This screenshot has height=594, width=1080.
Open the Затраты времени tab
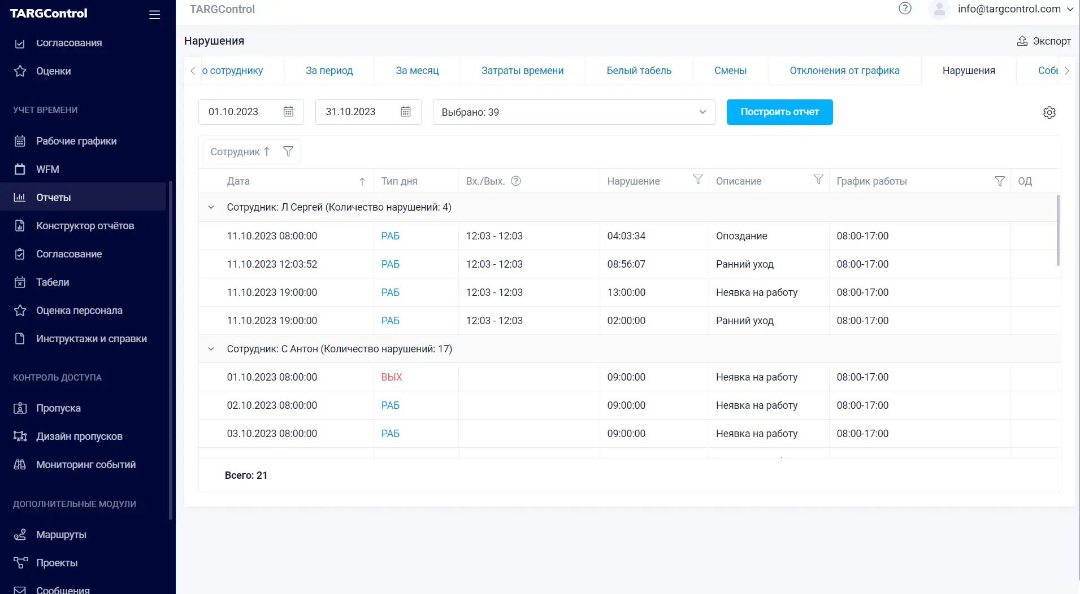(x=523, y=71)
